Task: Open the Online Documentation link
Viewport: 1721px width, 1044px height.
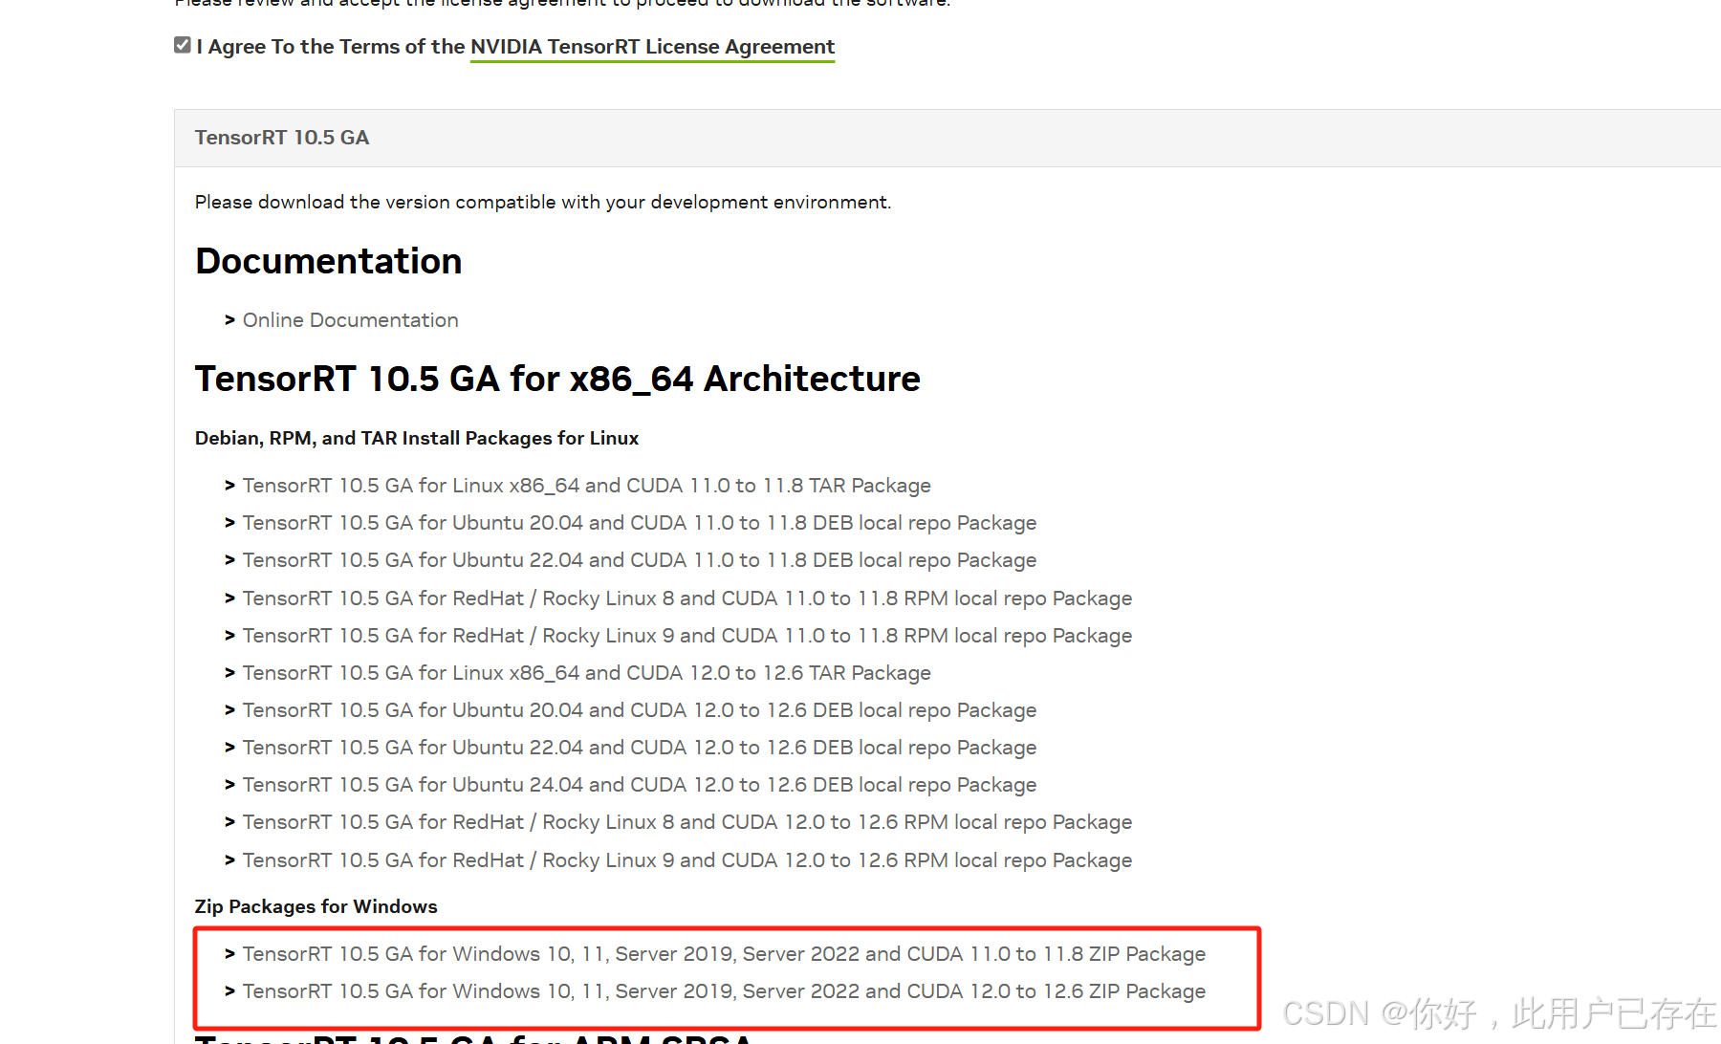Action: [x=350, y=320]
